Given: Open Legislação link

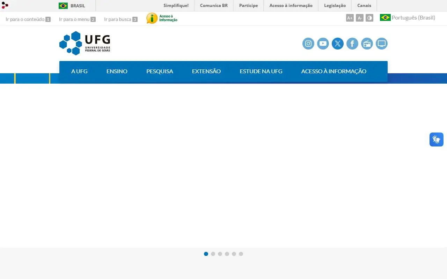Looking at the screenshot, I should coord(335,6).
